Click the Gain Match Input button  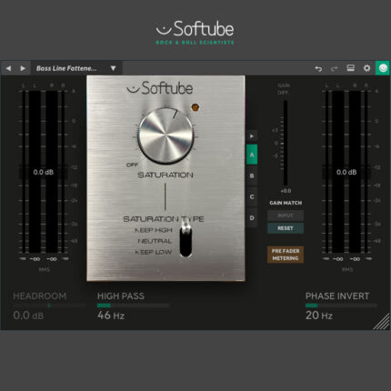(286, 216)
